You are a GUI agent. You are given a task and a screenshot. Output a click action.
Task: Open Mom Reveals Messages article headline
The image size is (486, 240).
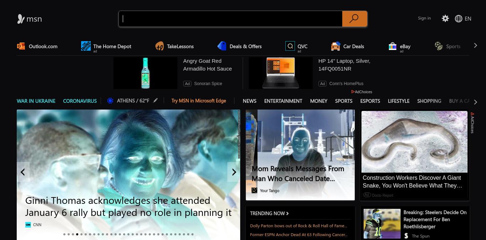pos(298,174)
